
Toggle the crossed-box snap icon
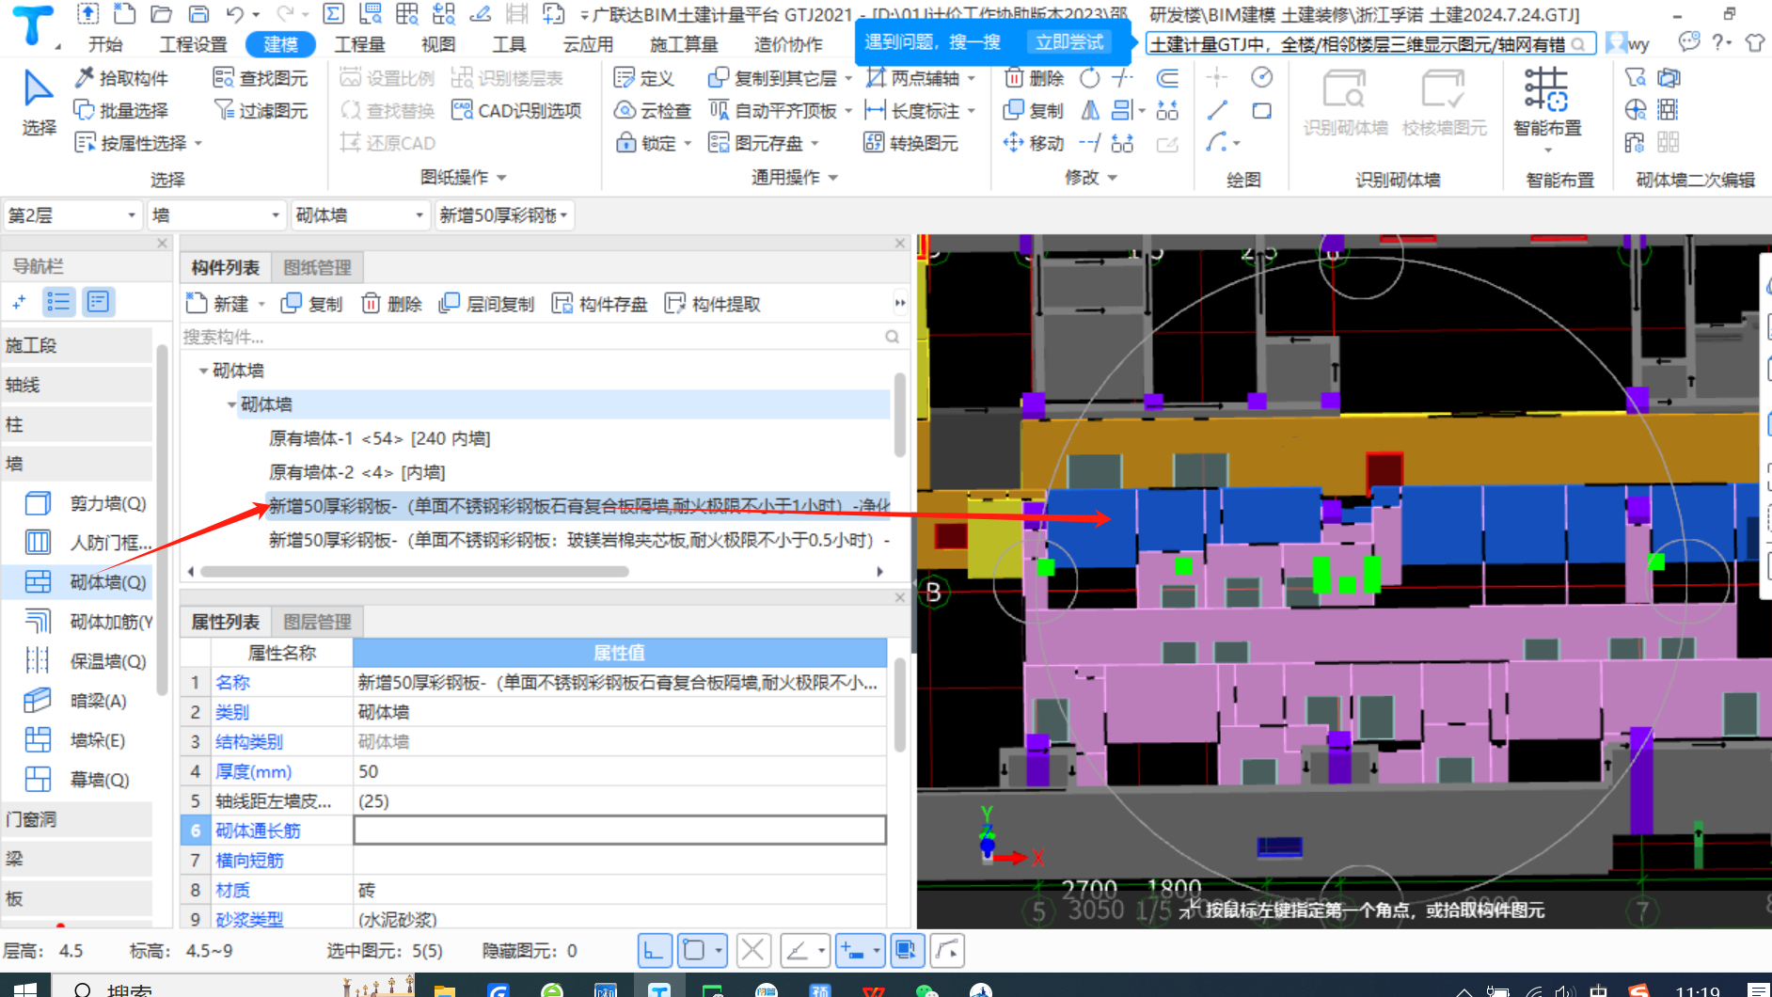click(x=752, y=951)
